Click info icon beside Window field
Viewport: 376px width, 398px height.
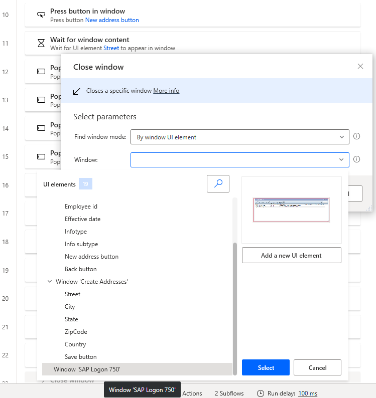[357, 159]
